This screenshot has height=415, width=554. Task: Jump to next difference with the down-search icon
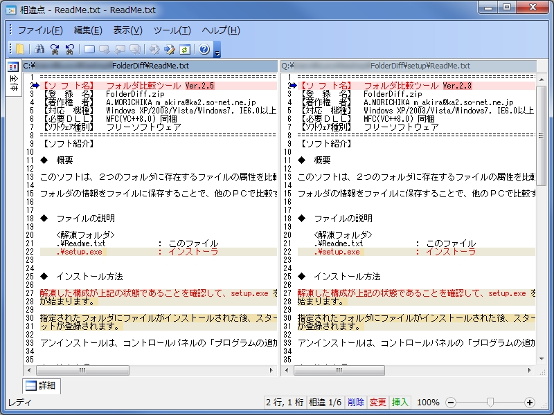pos(54,48)
